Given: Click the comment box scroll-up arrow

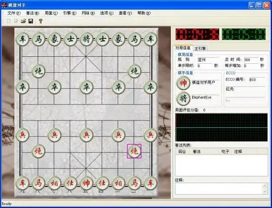Looking at the screenshot, I should [265, 186].
